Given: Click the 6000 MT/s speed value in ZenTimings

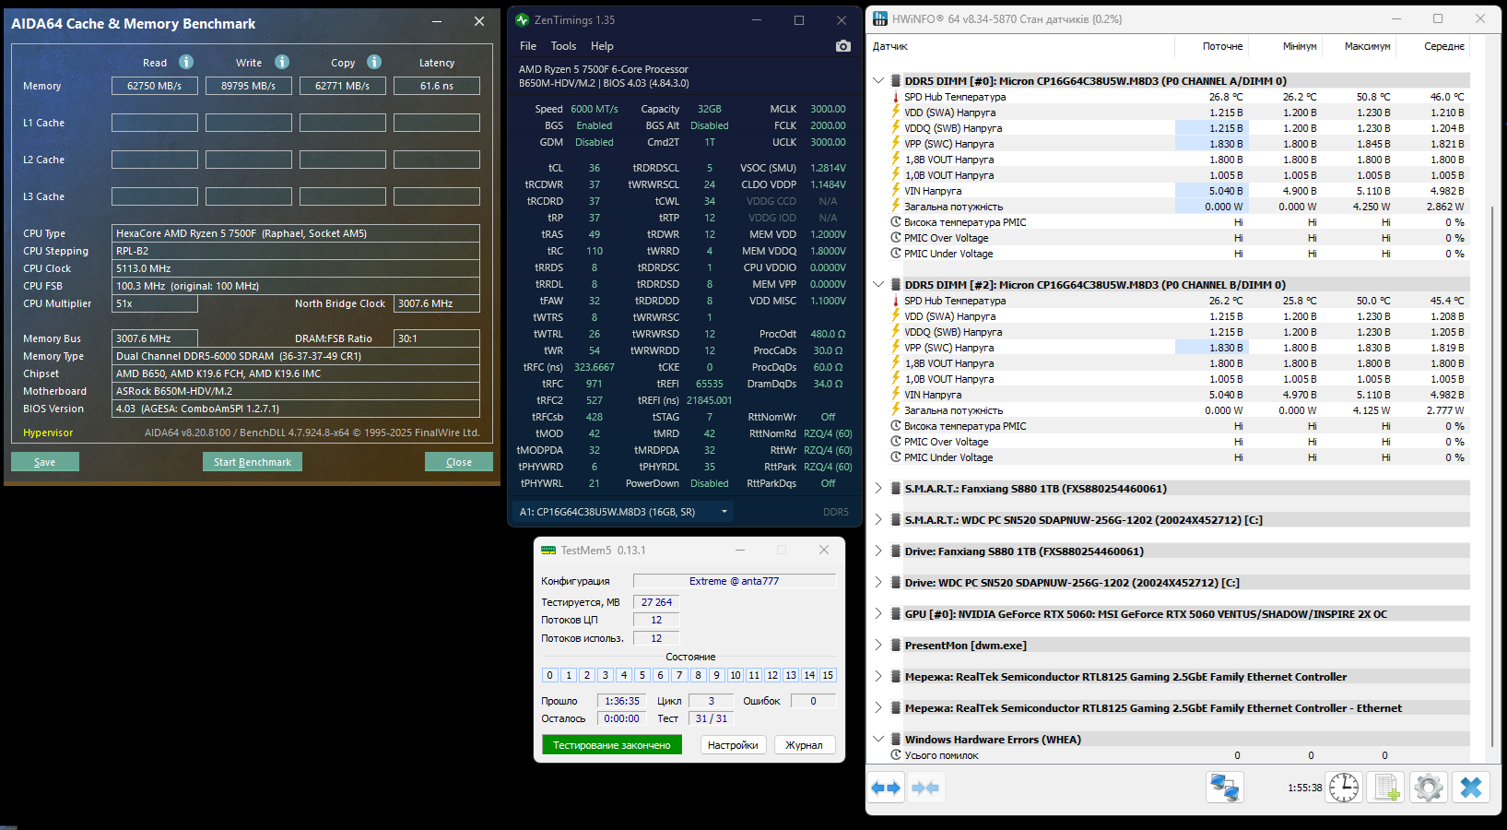Looking at the screenshot, I should (x=595, y=109).
